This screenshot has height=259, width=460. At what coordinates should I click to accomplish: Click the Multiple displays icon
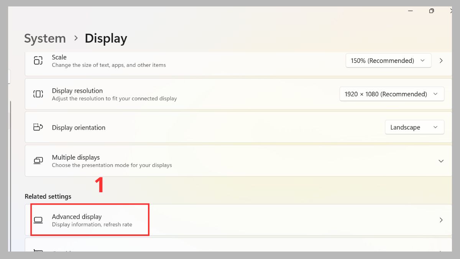(38, 160)
